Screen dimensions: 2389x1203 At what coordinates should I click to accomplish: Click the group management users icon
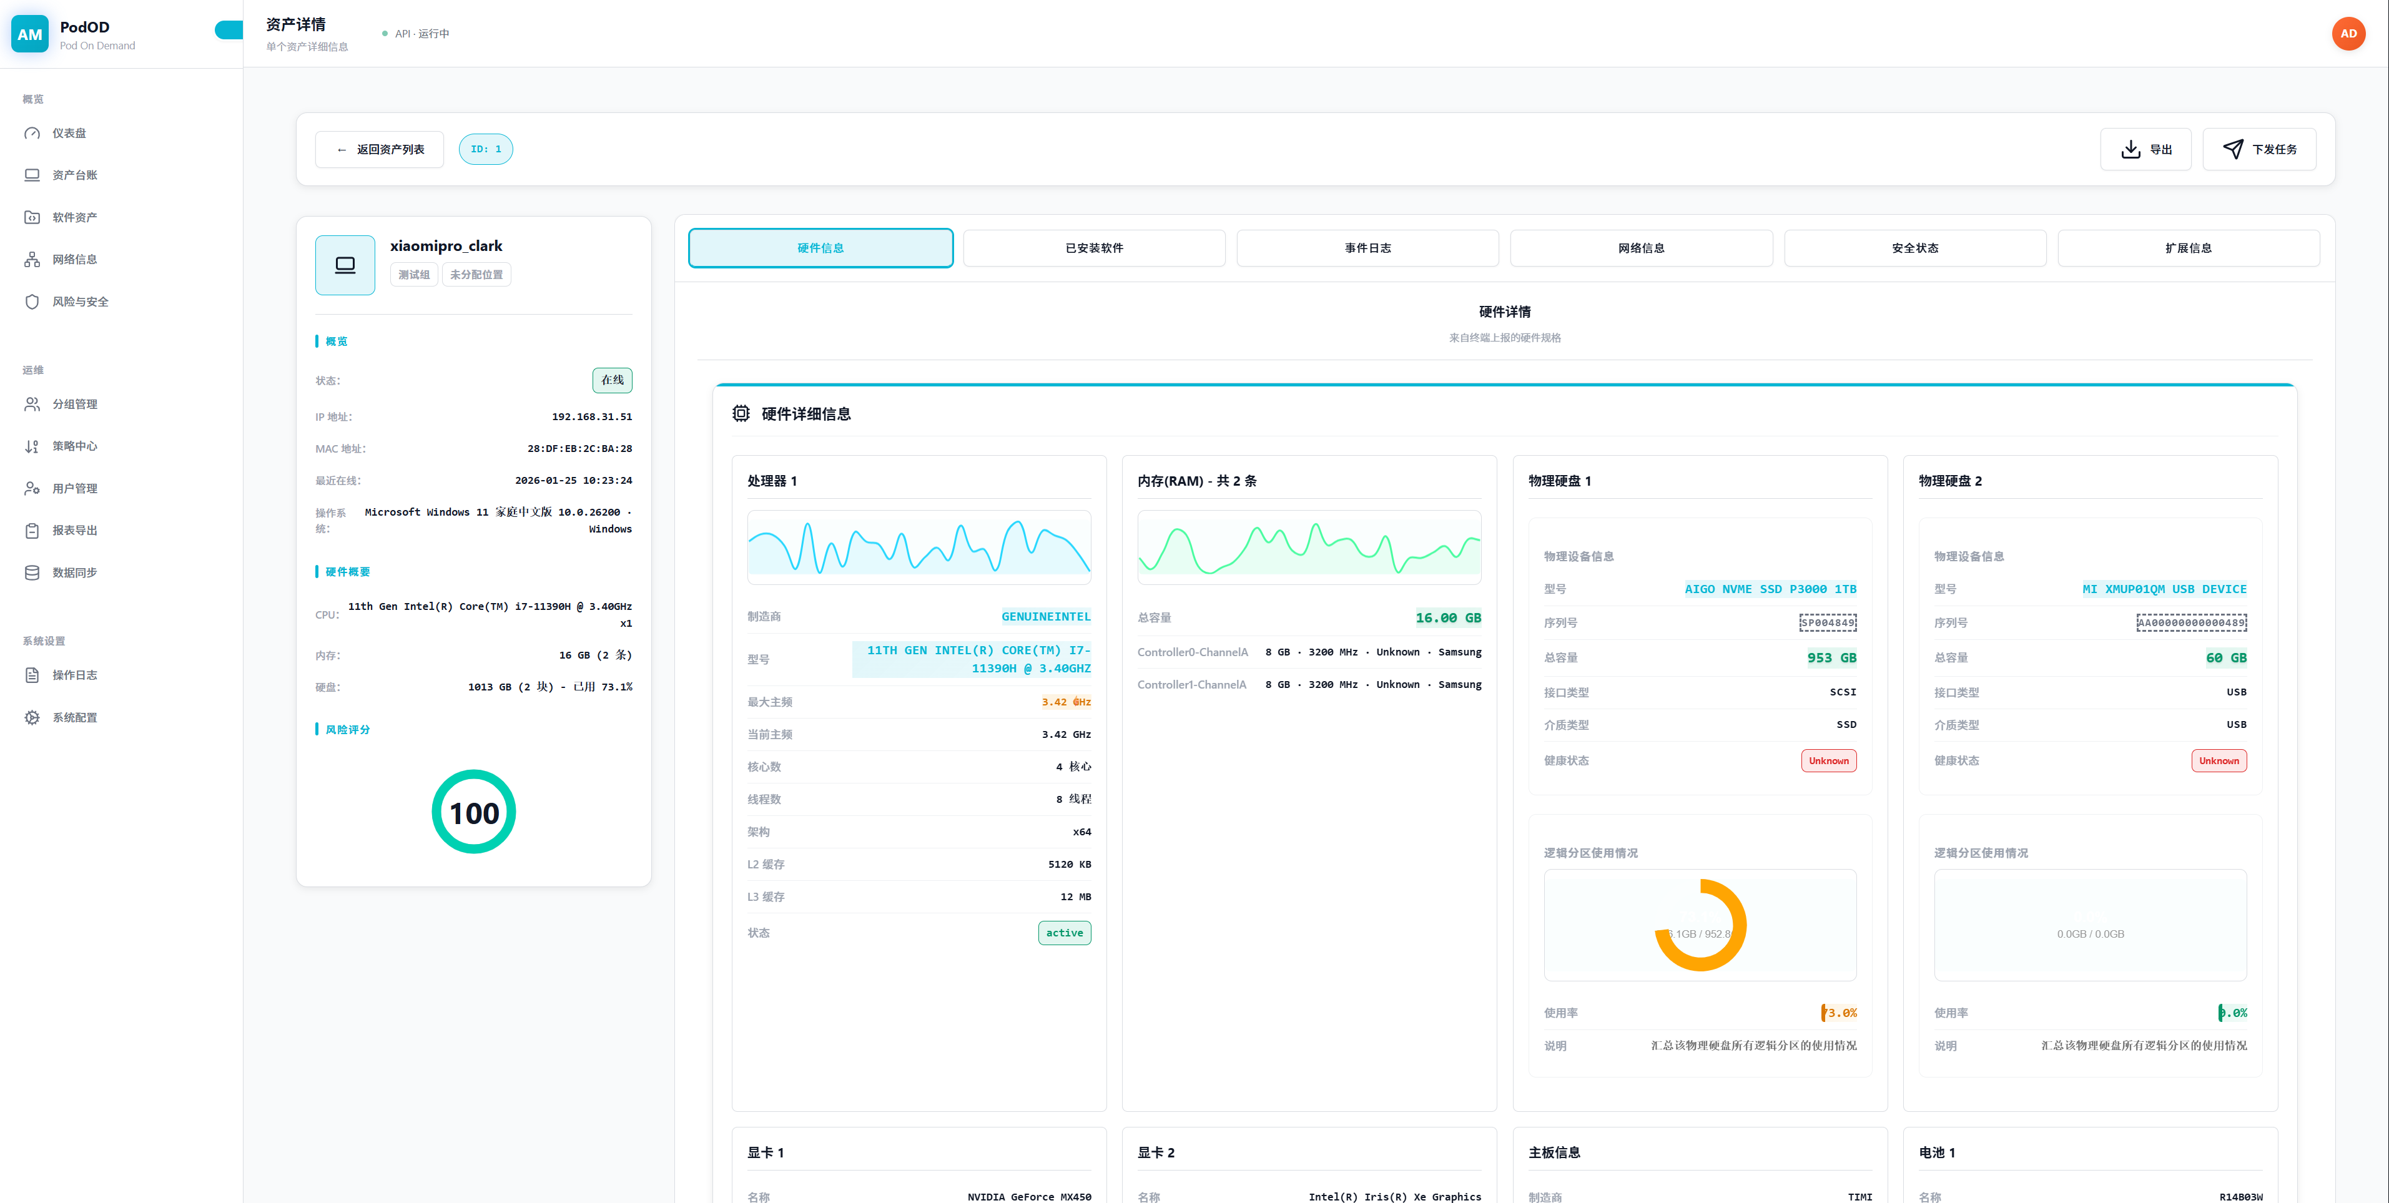point(32,405)
